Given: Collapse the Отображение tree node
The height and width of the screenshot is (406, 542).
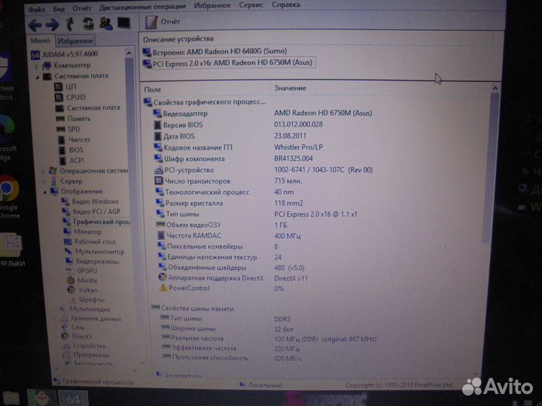Looking at the screenshot, I should click(x=44, y=192).
